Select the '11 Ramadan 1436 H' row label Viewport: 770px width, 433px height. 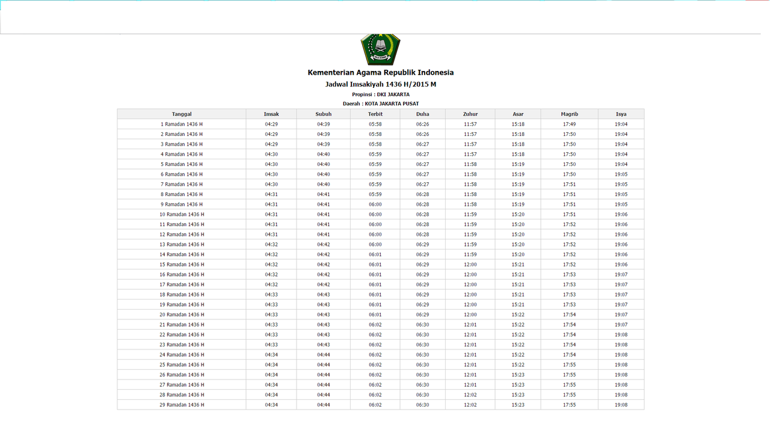pos(182,224)
